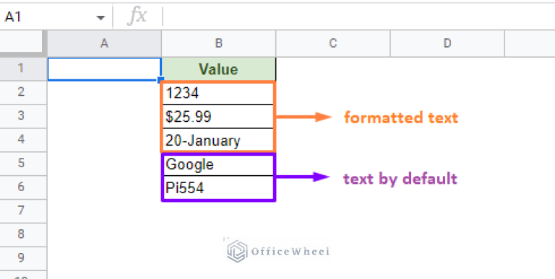The width and height of the screenshot is (555, 279).
Task: Select column D header
Action: point(447,43)
